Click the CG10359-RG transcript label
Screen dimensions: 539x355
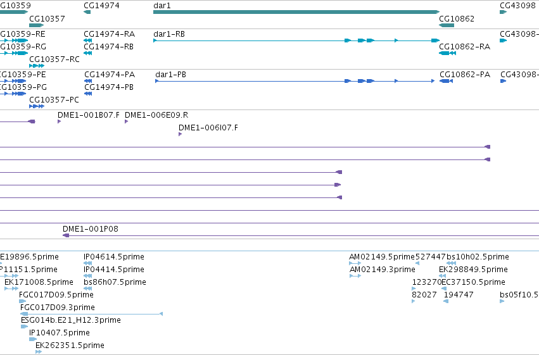[23, 47]
